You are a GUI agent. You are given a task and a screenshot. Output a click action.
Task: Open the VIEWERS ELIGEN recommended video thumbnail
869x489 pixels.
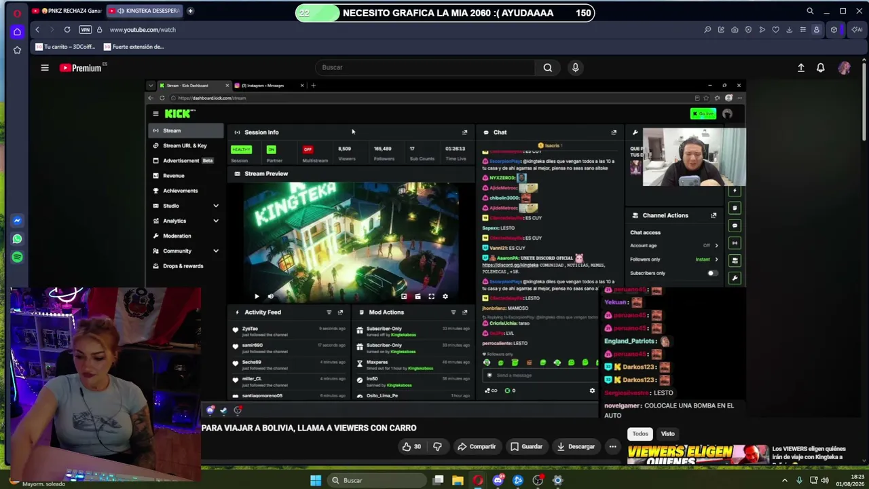coord(698,455)
